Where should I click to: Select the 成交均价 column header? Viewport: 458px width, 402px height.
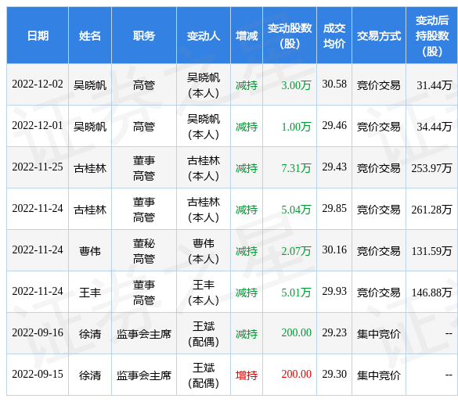click(x=334, y=36)
